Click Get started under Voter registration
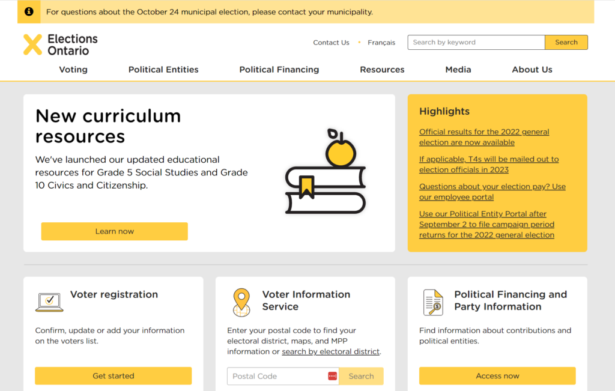This screenshot has width=615, height=391. (x=114, y=376)
